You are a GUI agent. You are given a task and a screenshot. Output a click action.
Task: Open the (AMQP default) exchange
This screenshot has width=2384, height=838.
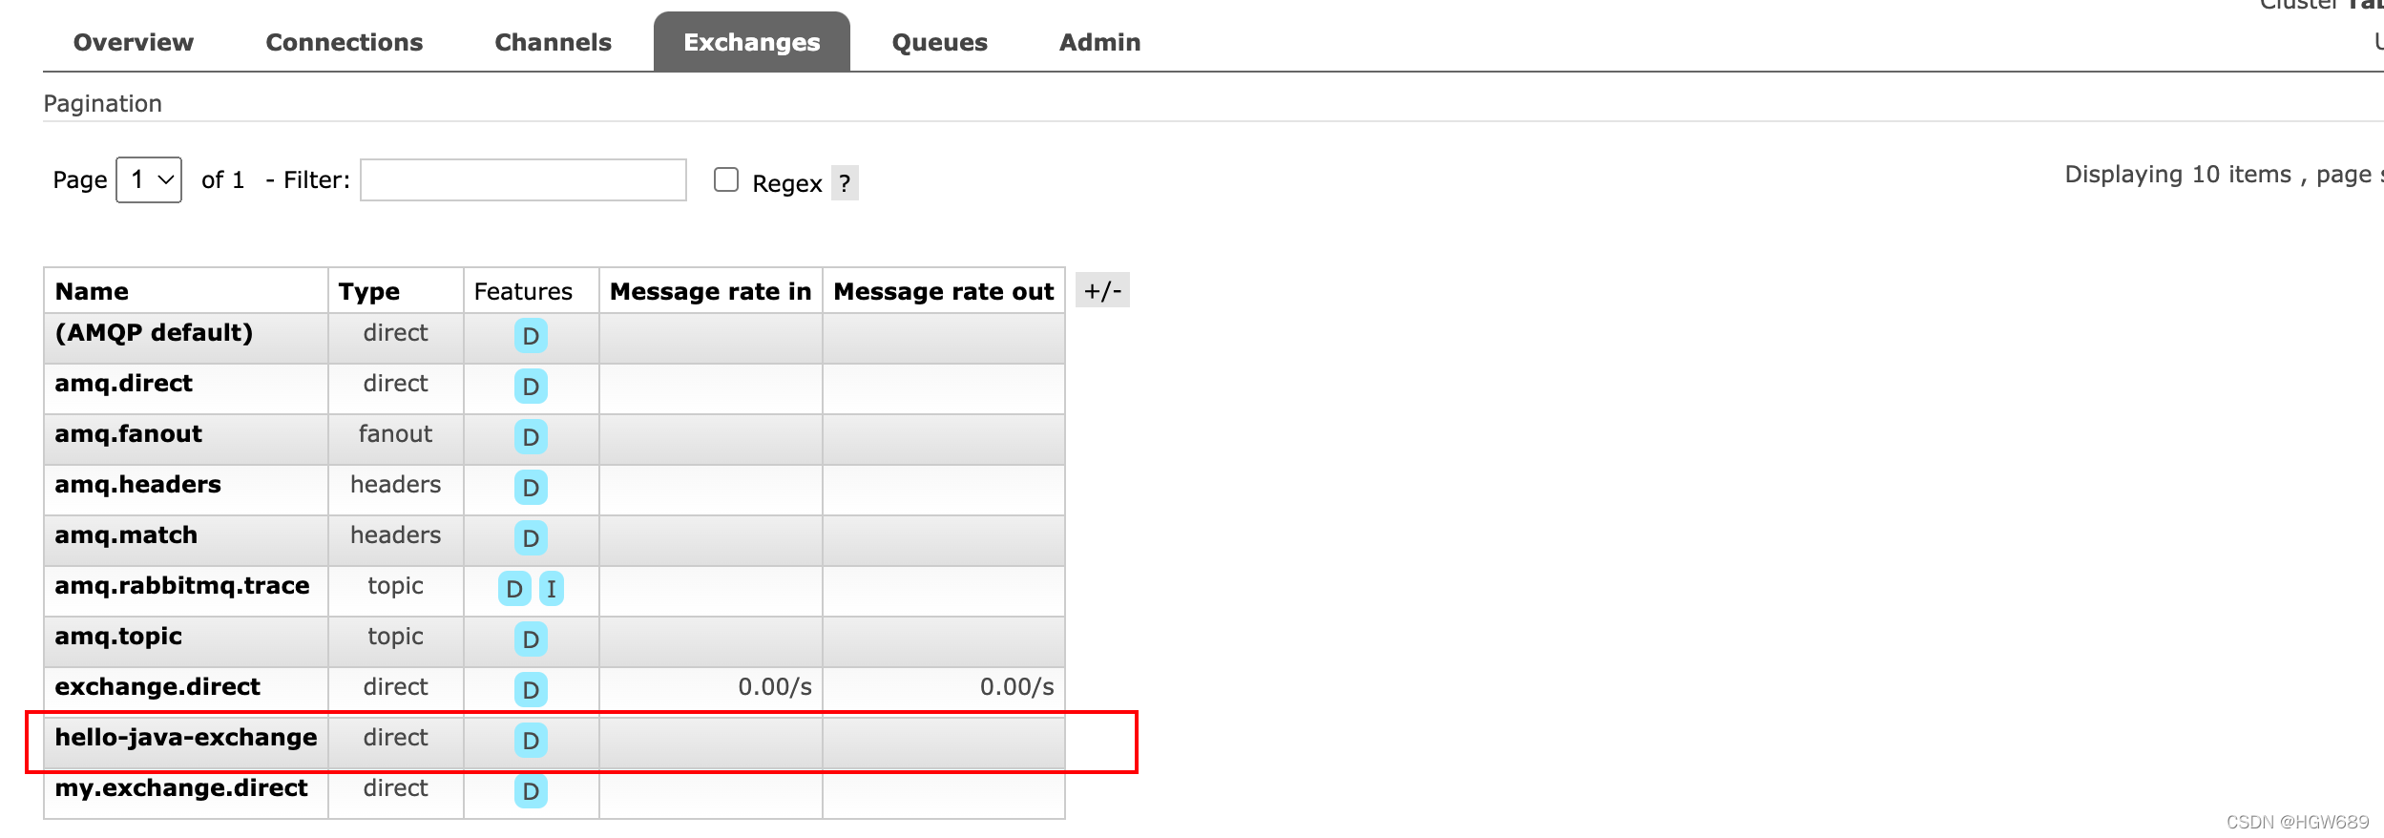click(154, 332)
